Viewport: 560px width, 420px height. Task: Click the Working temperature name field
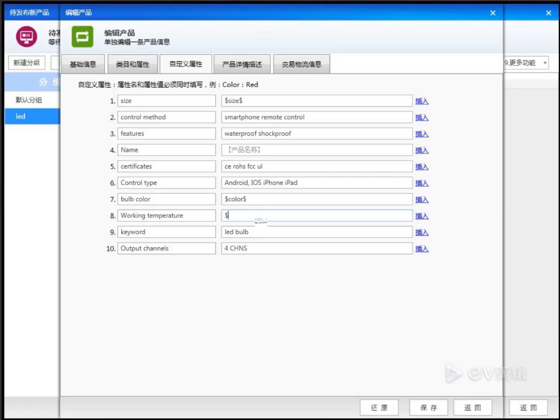[x=166, y=216]
